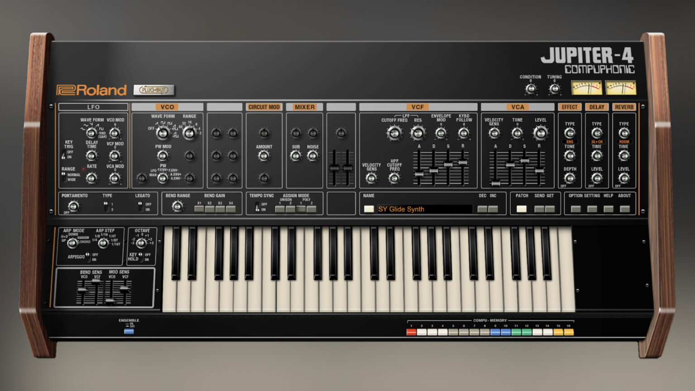Viewport: 695px width, 391px height.
Task: Click the REVERB section header
Action: [x=624, y=107]
